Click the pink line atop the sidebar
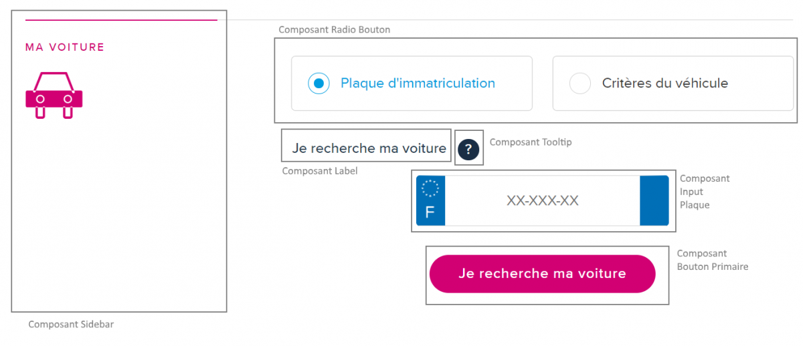Image resolution: width=803 pixels, height=346 pixels. tap(121, 21)
